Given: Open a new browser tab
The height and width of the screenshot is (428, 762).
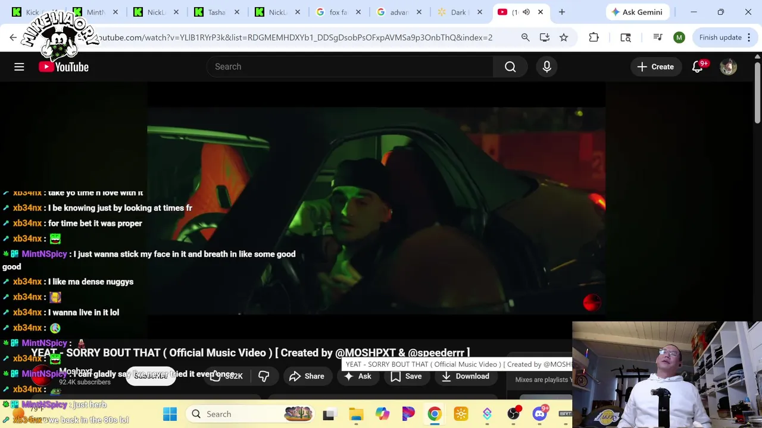Looking at the screenshot, I should tap(561, 12).
